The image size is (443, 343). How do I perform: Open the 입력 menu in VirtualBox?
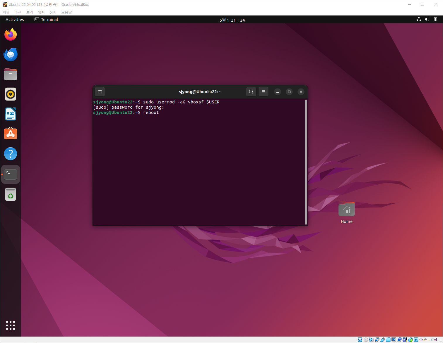(x=41, y=12)
